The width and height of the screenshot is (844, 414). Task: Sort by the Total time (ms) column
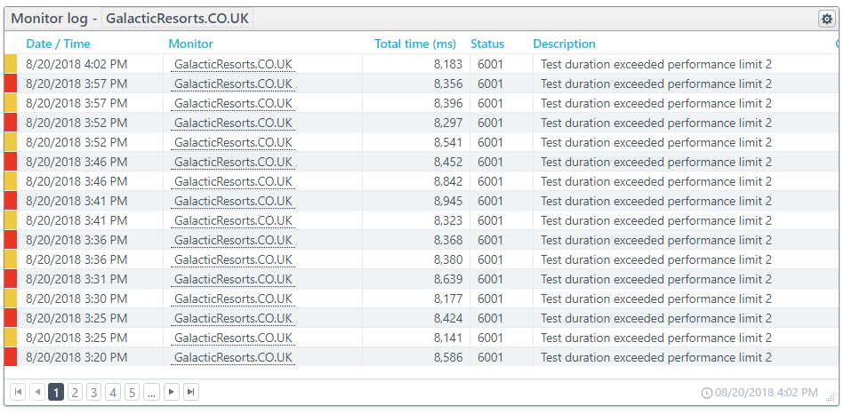415,44
